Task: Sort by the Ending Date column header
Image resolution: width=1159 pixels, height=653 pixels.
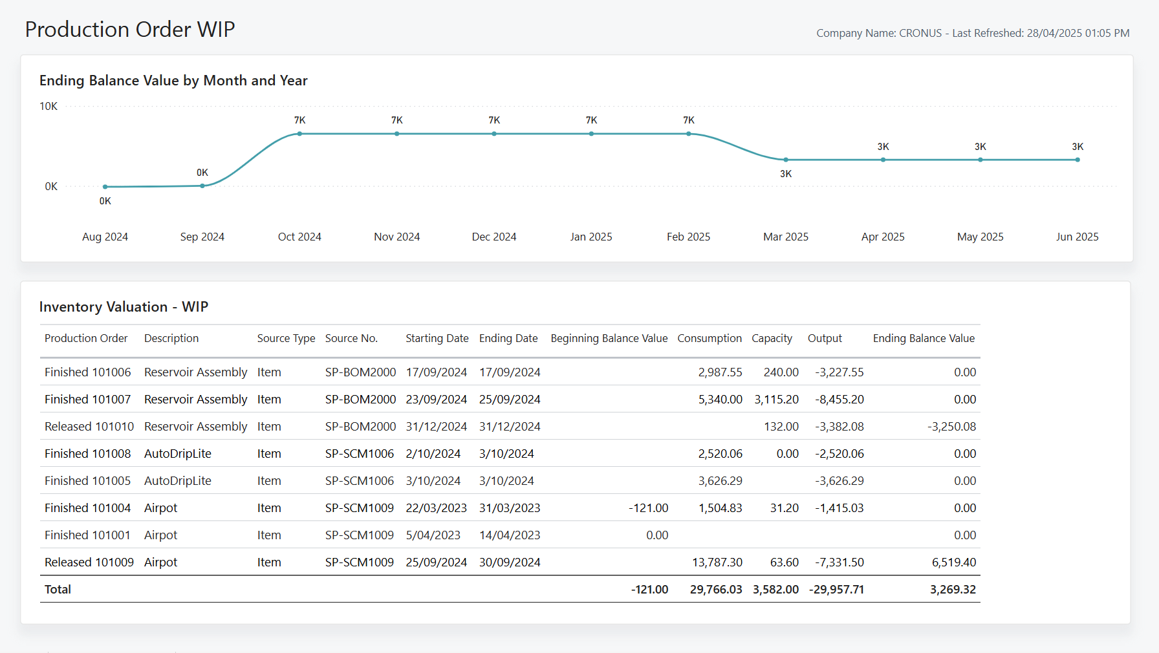Action: click(508, 338)
